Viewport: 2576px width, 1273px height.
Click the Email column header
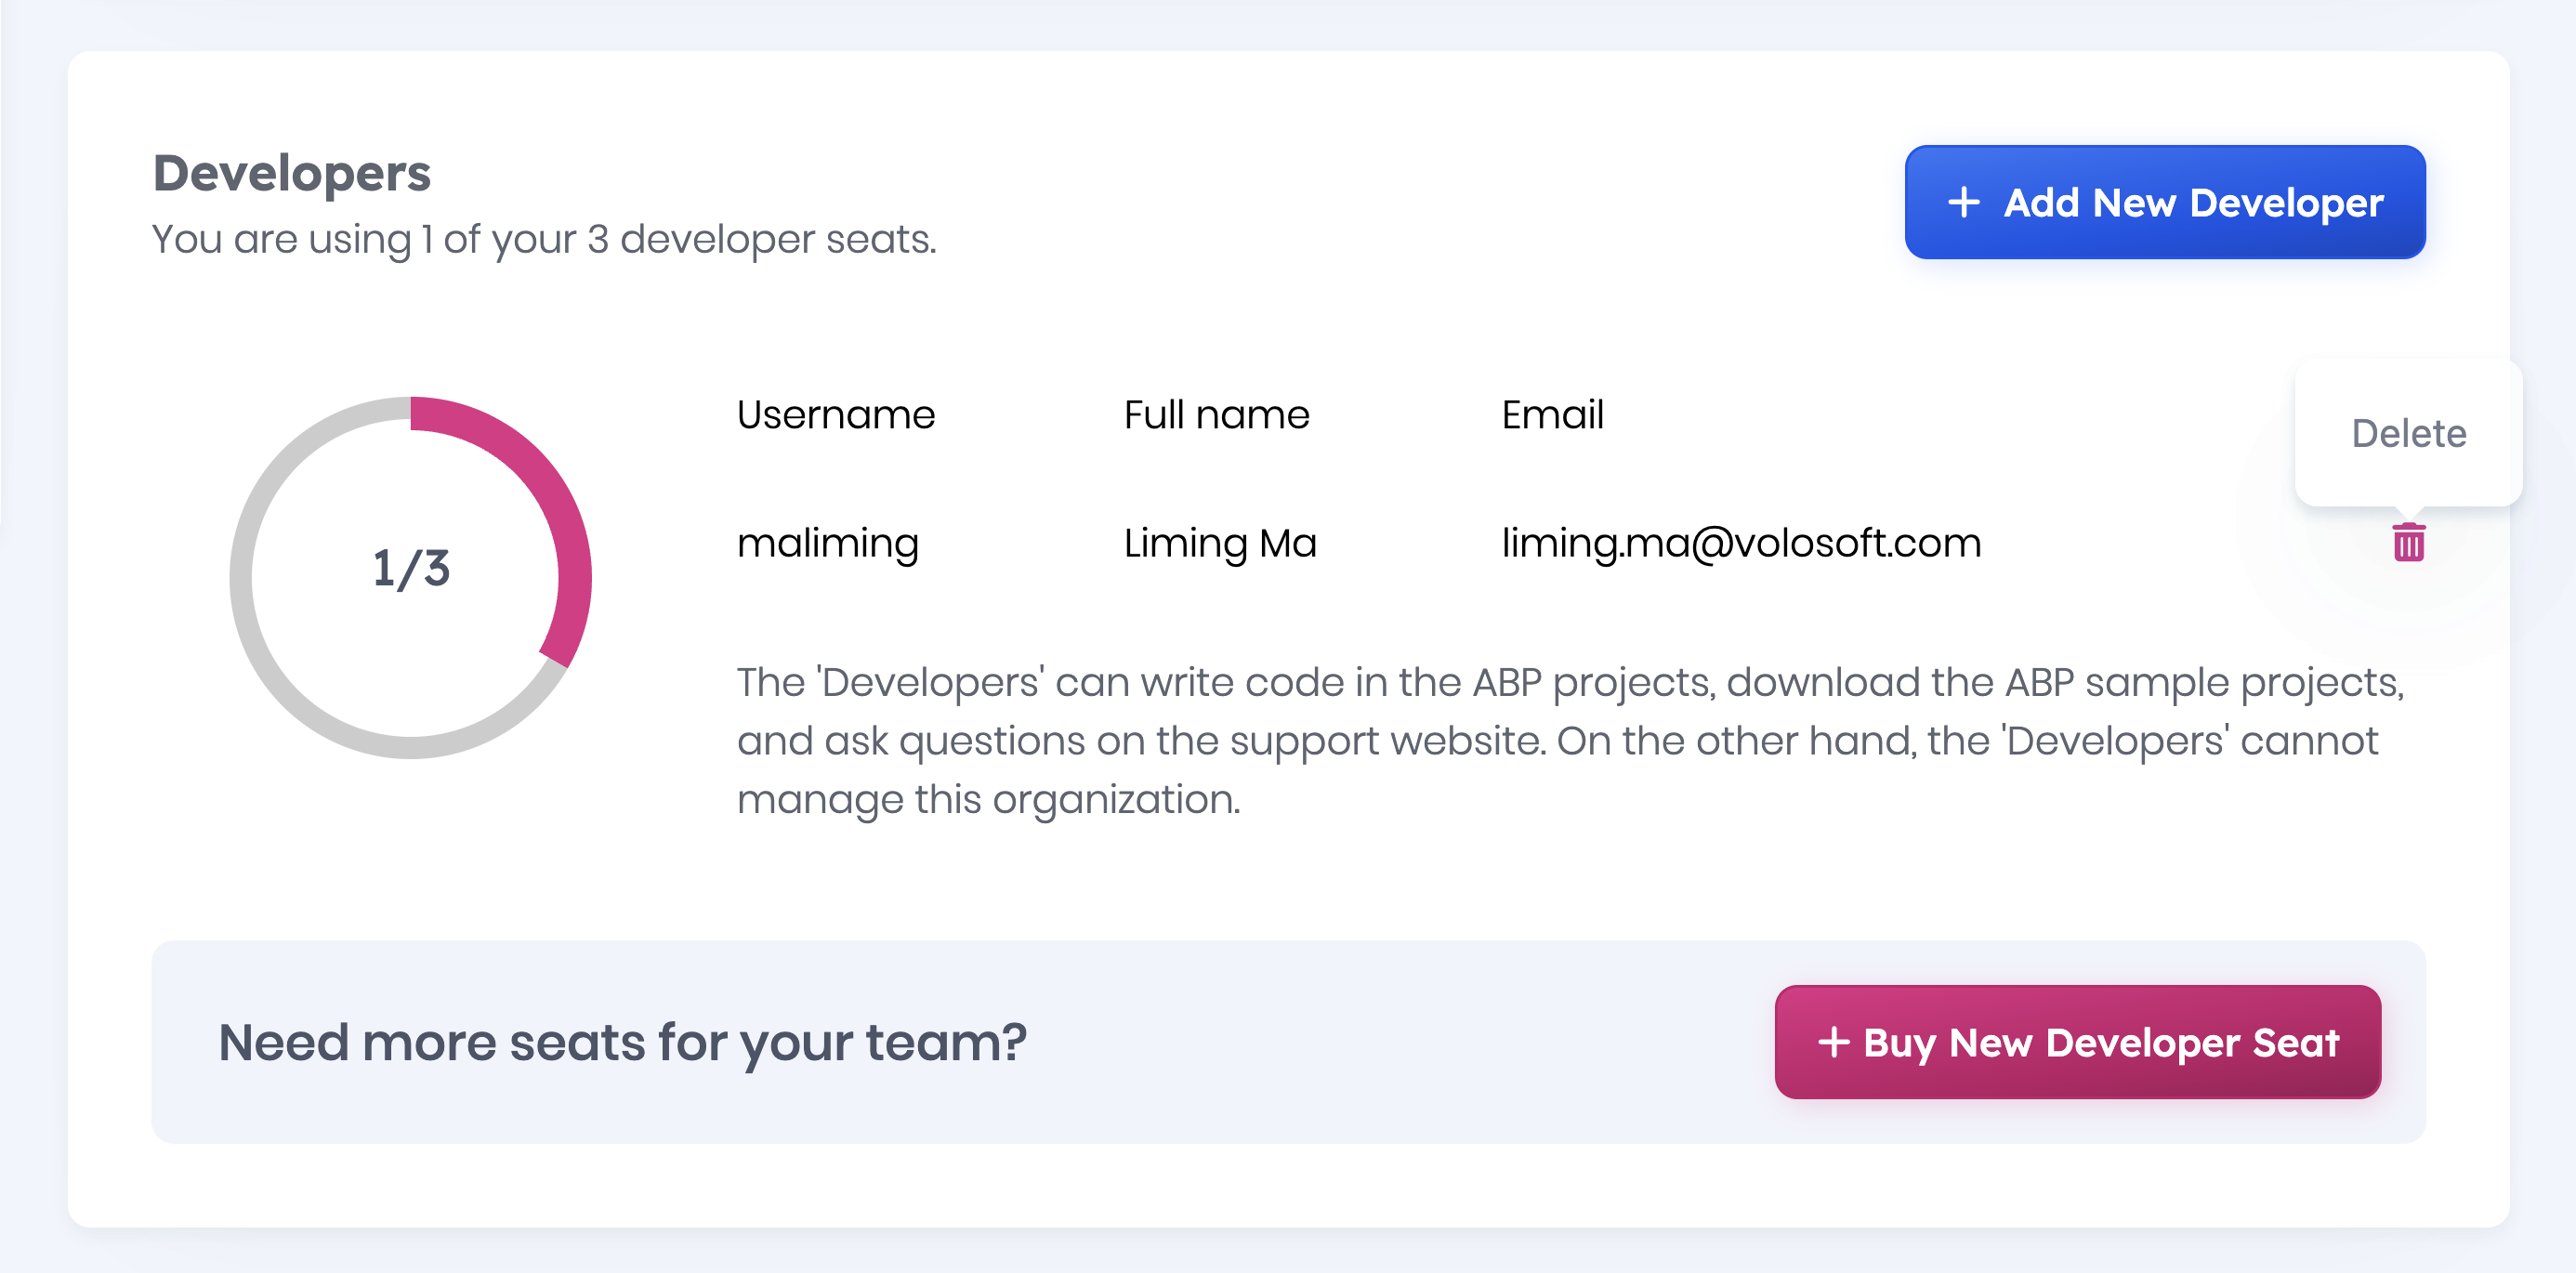pyautogui.click(x=1552, y=415)
